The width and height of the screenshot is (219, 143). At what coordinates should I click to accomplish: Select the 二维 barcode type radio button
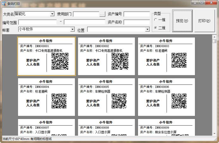click(x=156, y=28)
